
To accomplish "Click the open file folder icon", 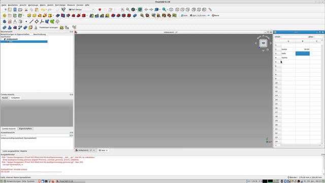I will tap(10, 10).
